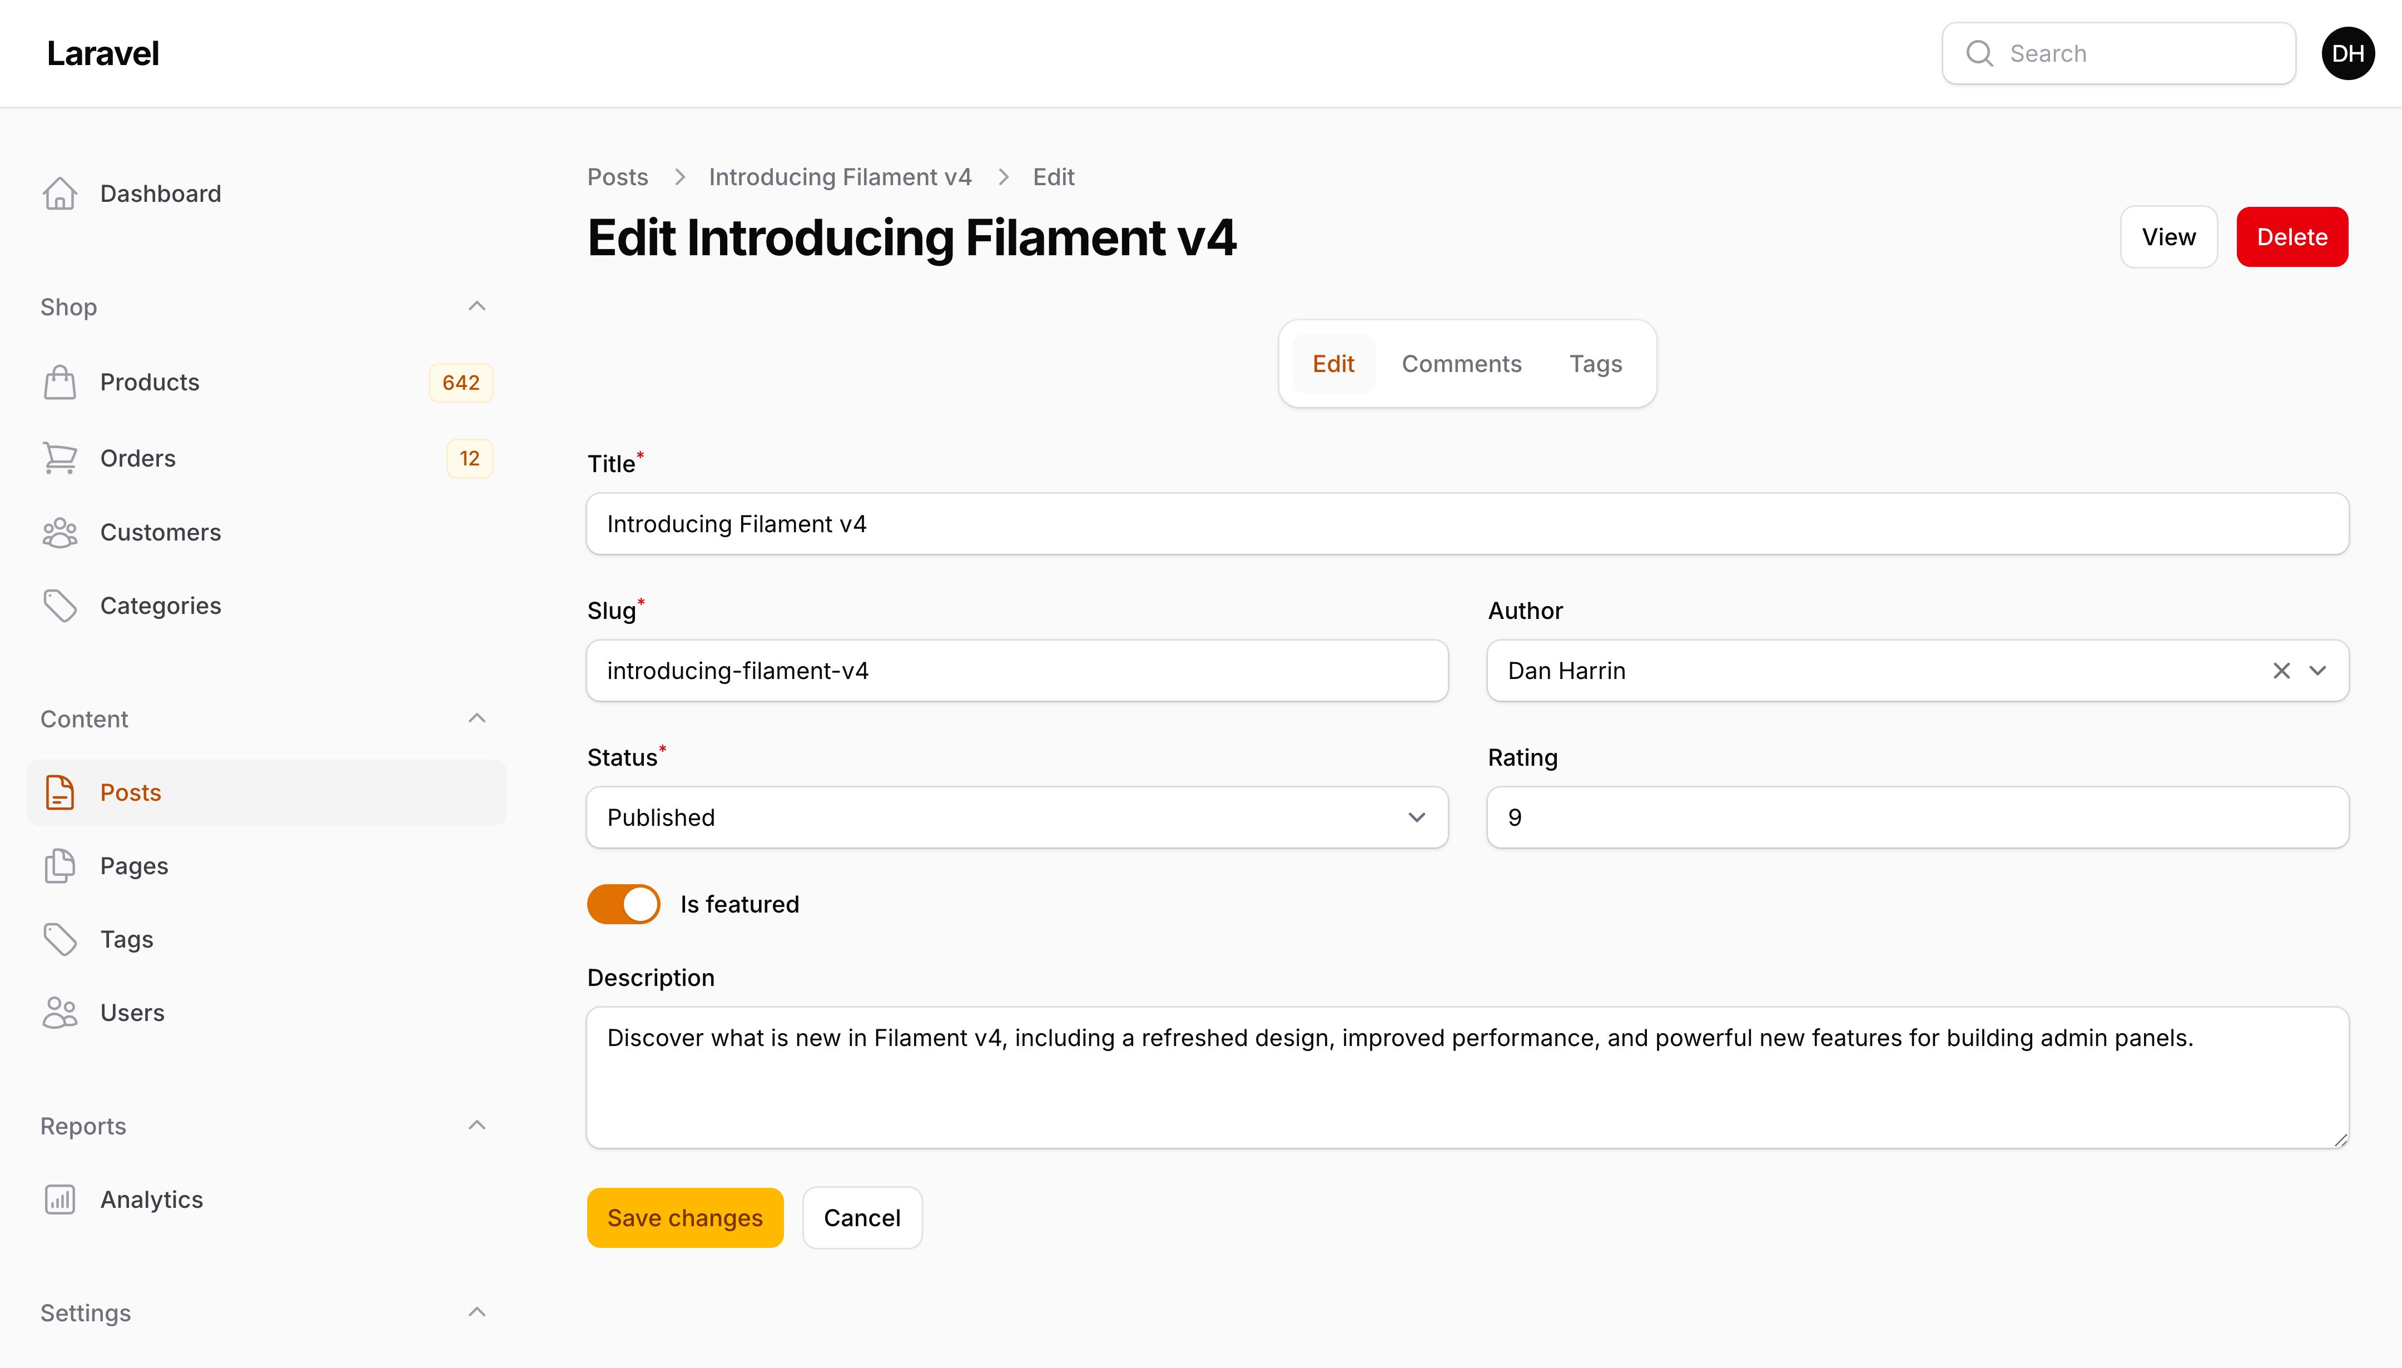The image size is (2402, 1368).
Task: Grab the Description textarea resize handle
Action: pos(2340,1139)
